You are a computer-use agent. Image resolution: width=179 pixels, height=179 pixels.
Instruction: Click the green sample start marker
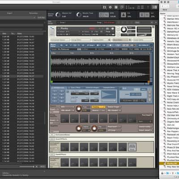point(51,81)
